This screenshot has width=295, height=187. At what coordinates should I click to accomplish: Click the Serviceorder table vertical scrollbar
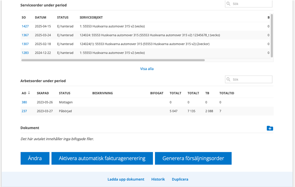272,36
